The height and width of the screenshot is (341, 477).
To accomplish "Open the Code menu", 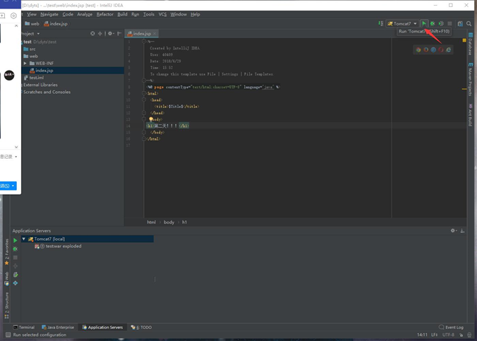I will [x=68, y=14].
